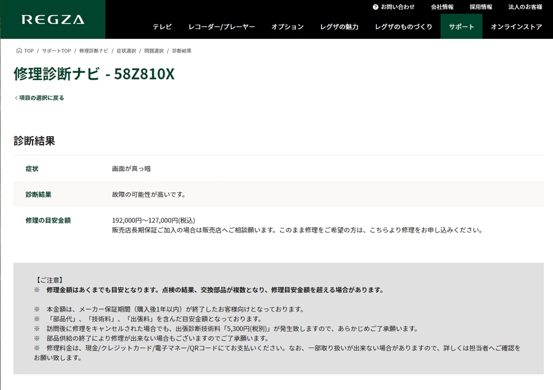Click page title 修理診断ナビ - 58Z810X
553x390 pixels.
[94, 74]
